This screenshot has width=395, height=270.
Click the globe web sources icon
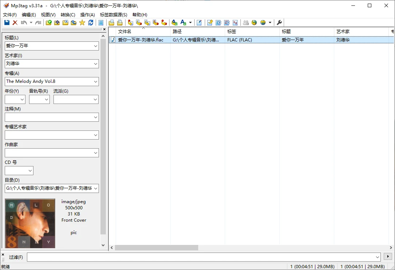click(x=254, y=22)
